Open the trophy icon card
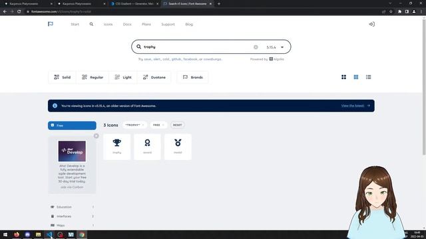 coord(117,147)
